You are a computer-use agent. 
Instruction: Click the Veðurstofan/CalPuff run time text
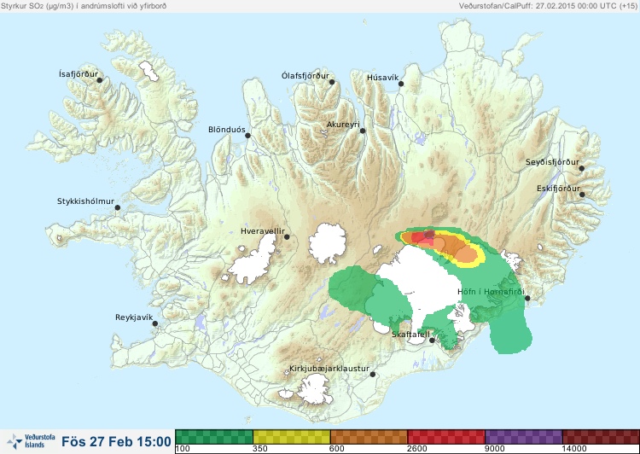tap(548, 6)
